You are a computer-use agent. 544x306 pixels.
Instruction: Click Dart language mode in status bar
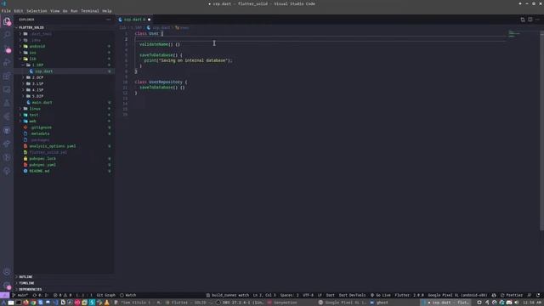331,295
